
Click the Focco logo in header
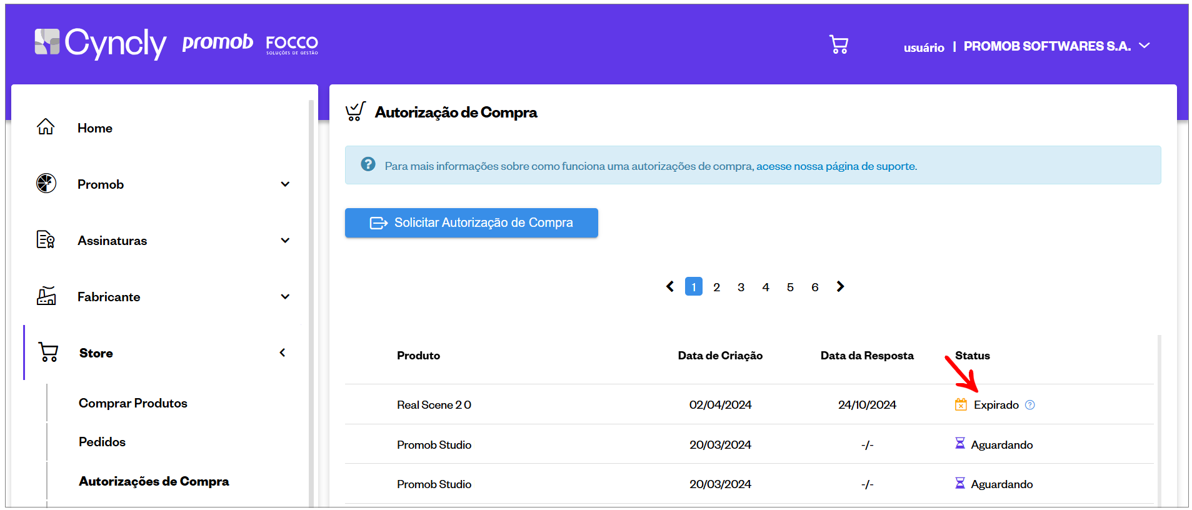coord(292,44)
